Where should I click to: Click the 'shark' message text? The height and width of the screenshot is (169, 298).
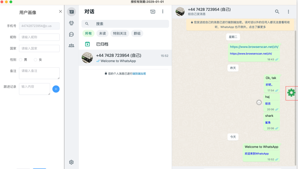click(269, 116)
